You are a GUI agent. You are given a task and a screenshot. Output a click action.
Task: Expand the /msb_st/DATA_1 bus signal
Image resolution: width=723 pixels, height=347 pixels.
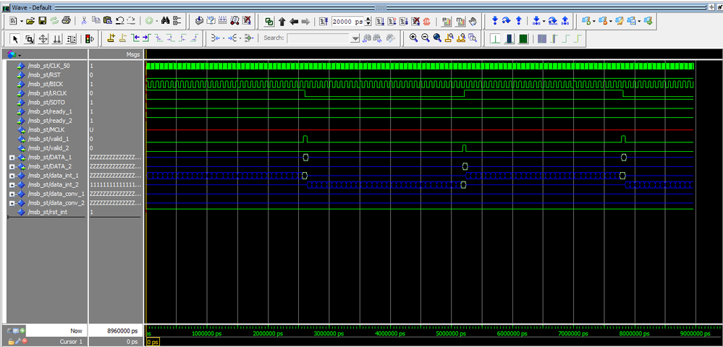click(12, 157)
